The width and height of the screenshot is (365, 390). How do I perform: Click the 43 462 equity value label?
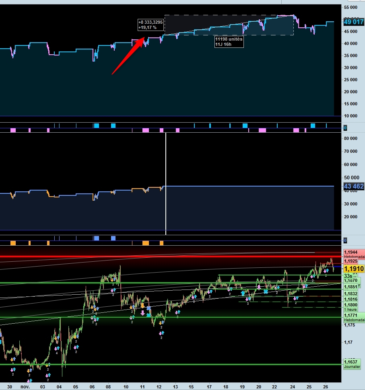(354, 186)
